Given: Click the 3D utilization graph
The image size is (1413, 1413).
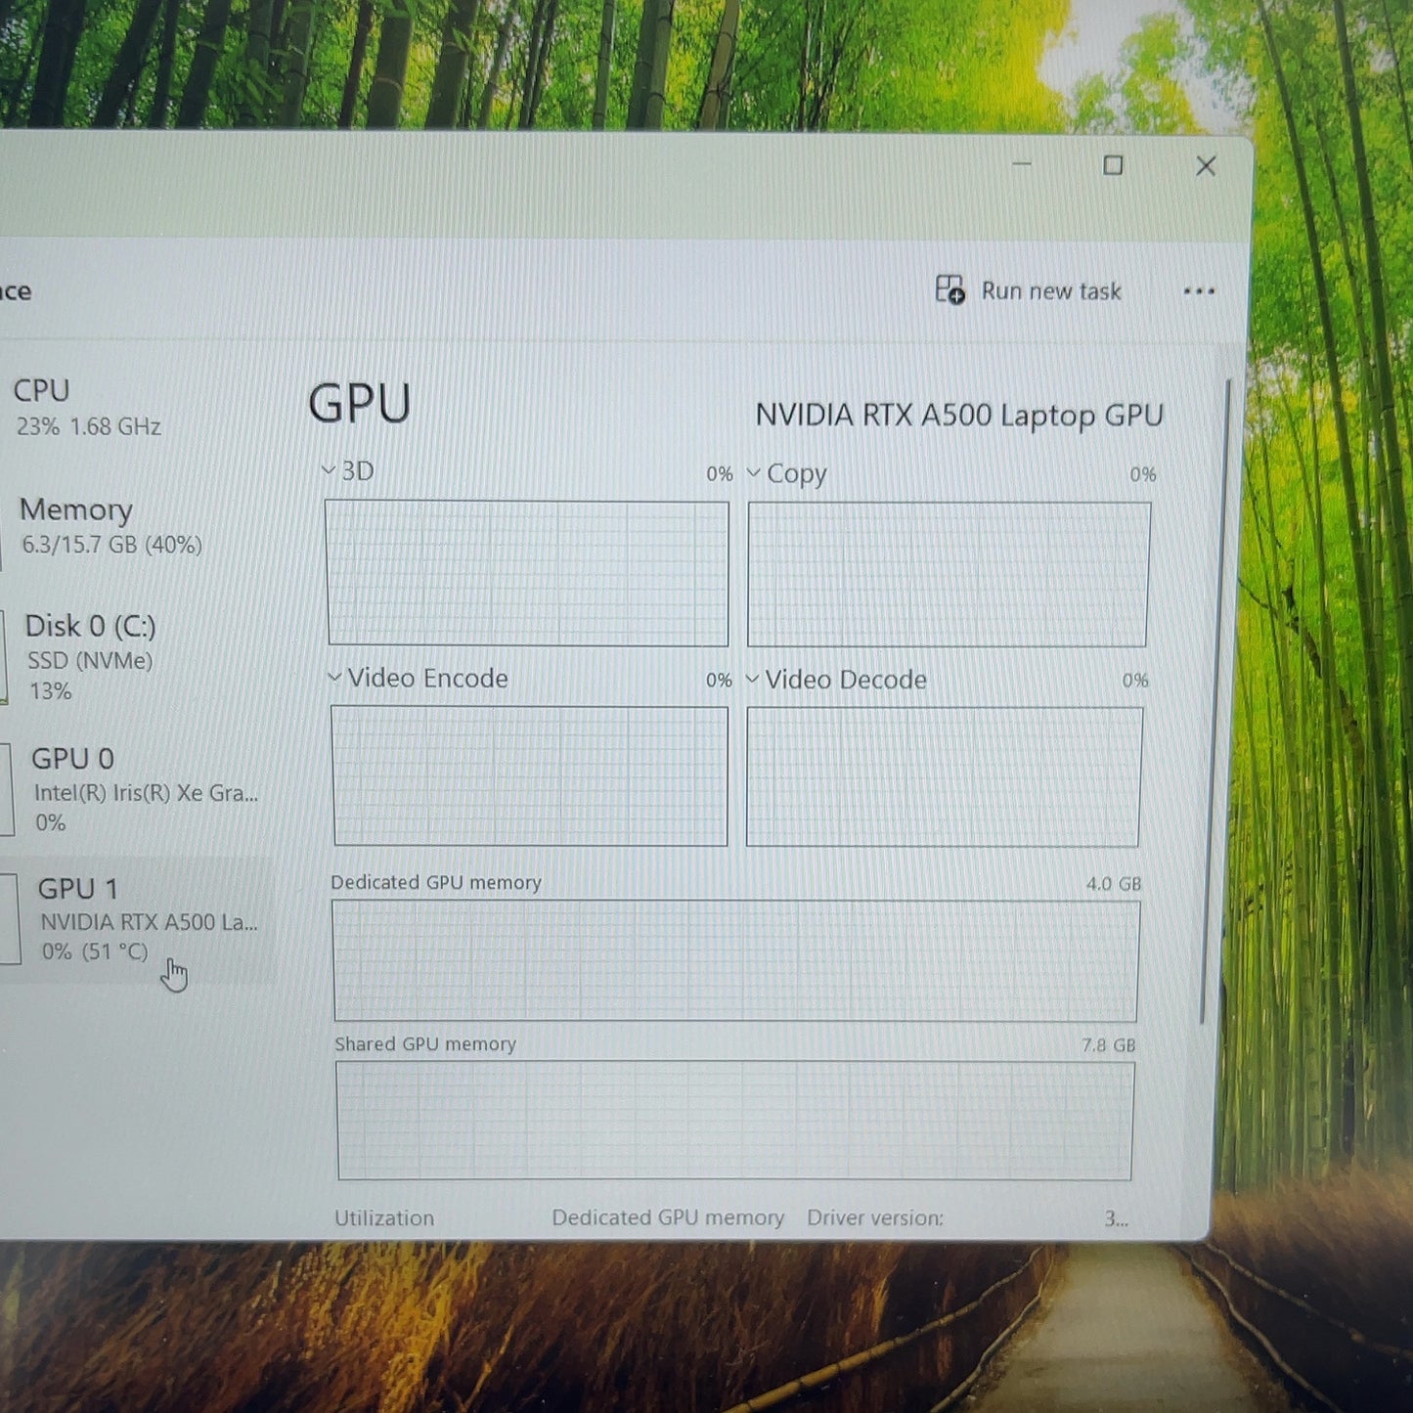Looking at the screenshot, I should (x=527, y=573).
